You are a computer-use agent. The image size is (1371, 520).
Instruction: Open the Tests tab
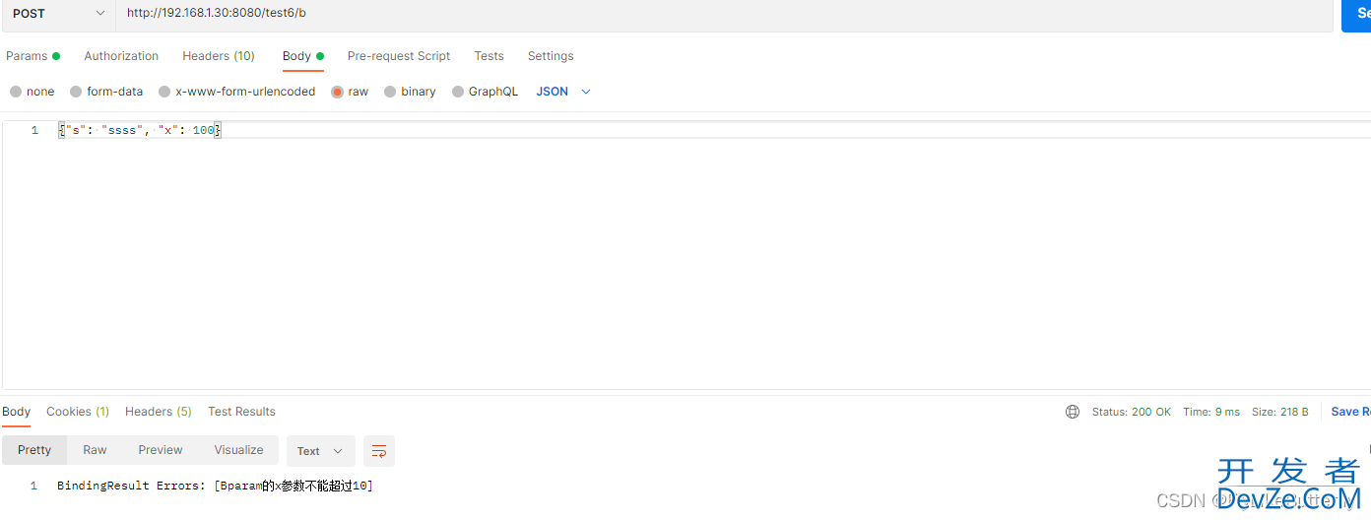(x=489, y=56)
